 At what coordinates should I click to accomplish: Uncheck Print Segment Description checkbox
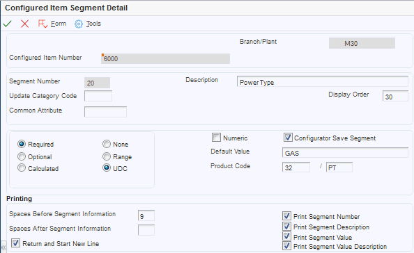click(x=286, y=226)
